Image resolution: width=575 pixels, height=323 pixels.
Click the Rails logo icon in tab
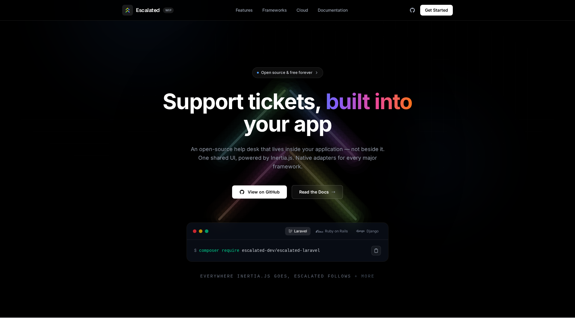pyautogui.click(x=319, y=231)
